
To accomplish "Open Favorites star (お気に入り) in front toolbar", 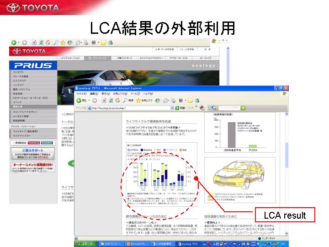I will (144, 101).
